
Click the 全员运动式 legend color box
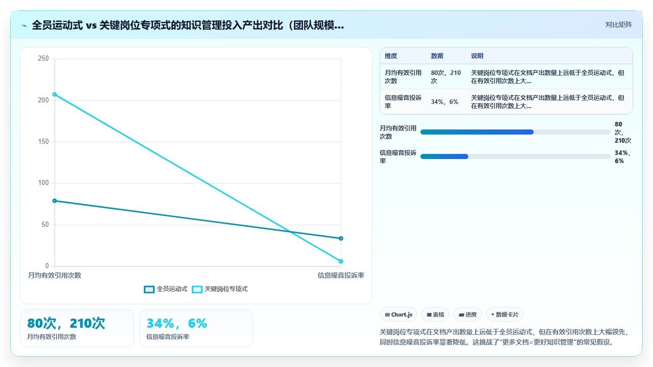coord(149,289)
